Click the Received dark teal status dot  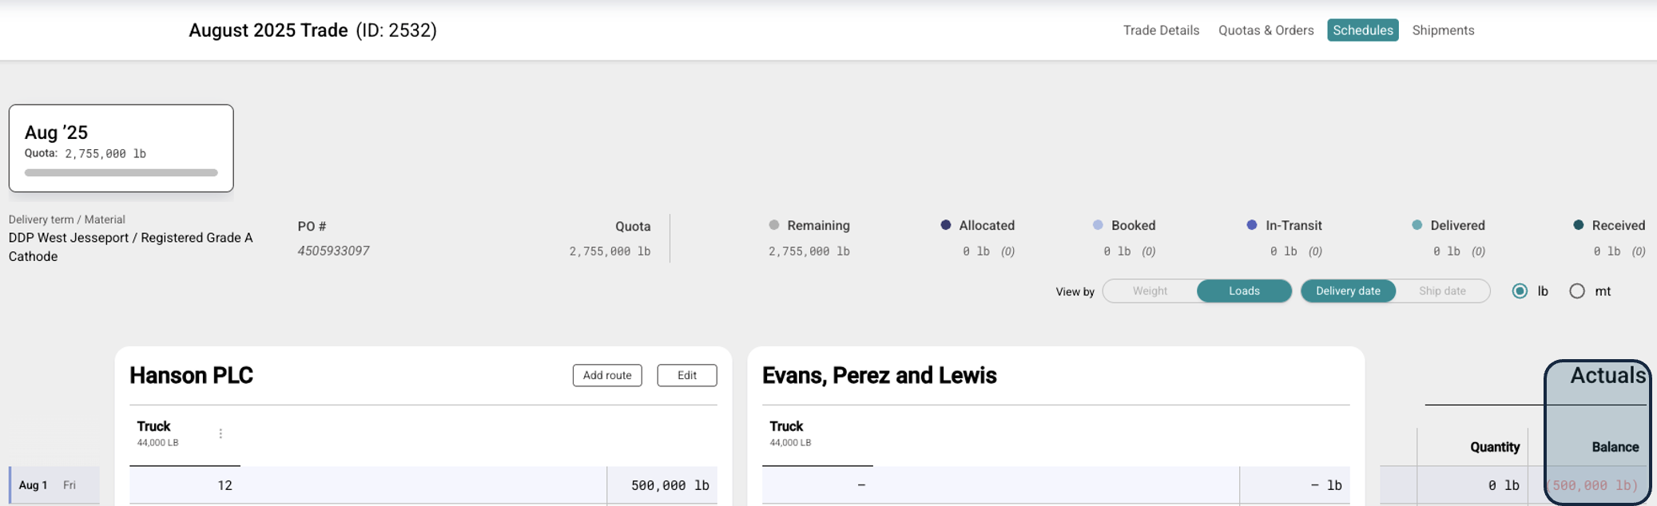1579,225
